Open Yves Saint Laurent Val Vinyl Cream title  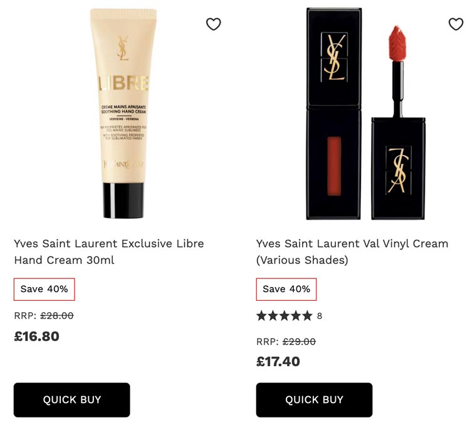tap(352, 251)
